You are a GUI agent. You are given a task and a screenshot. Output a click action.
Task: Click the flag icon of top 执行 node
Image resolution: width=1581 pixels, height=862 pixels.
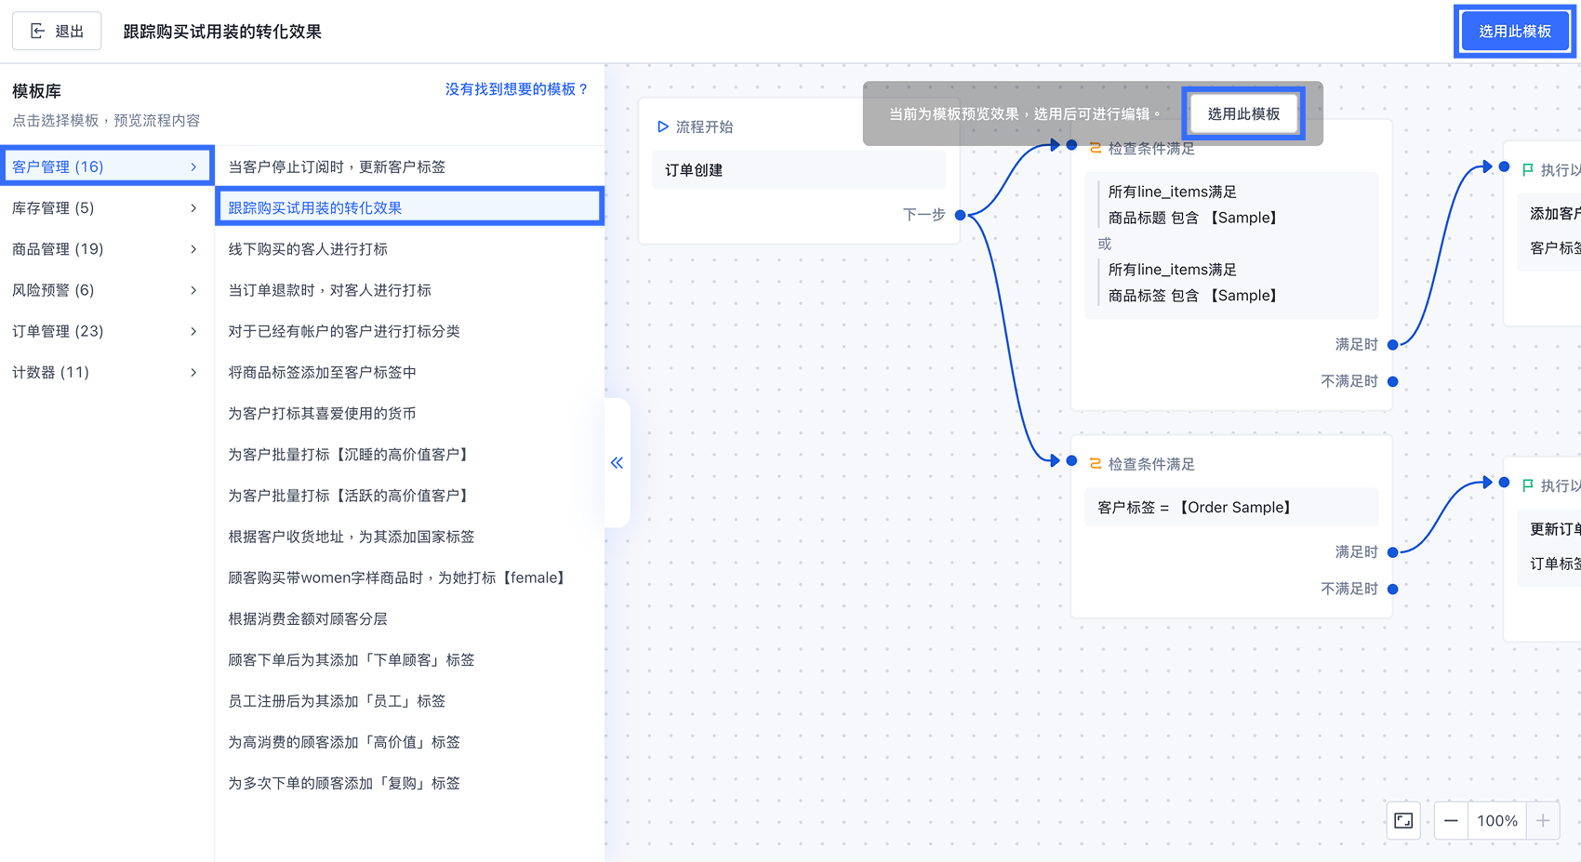click(x=1528, y=169)
